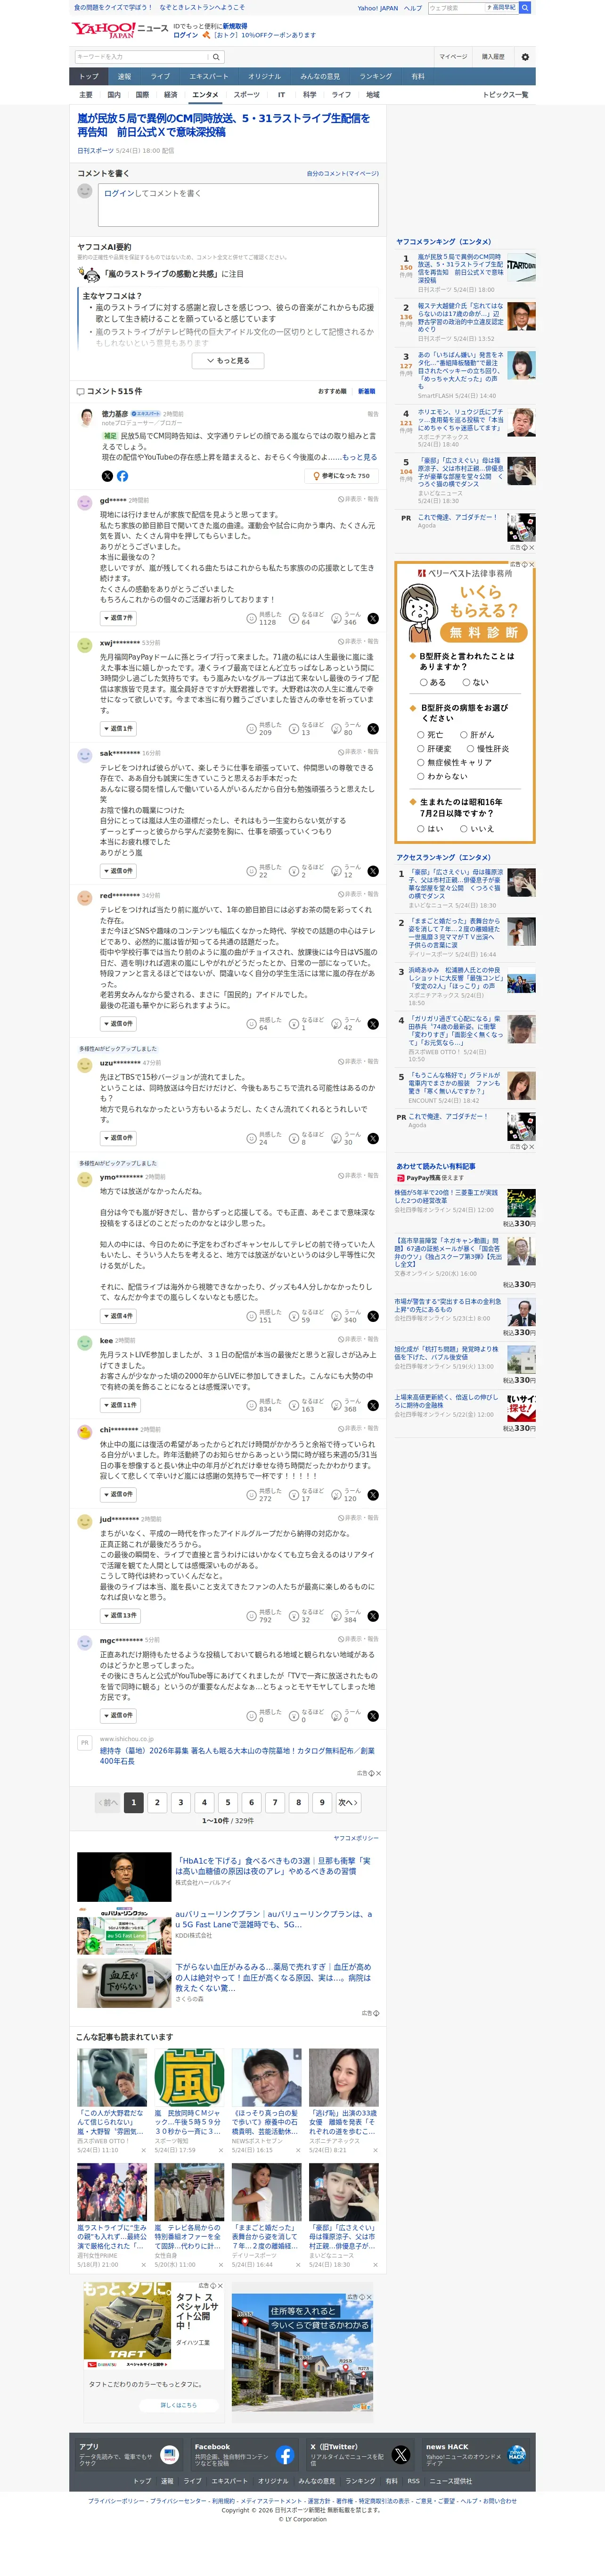Share jud******** comment via X icon
605x2576 pixels.
coord(373,1615)
